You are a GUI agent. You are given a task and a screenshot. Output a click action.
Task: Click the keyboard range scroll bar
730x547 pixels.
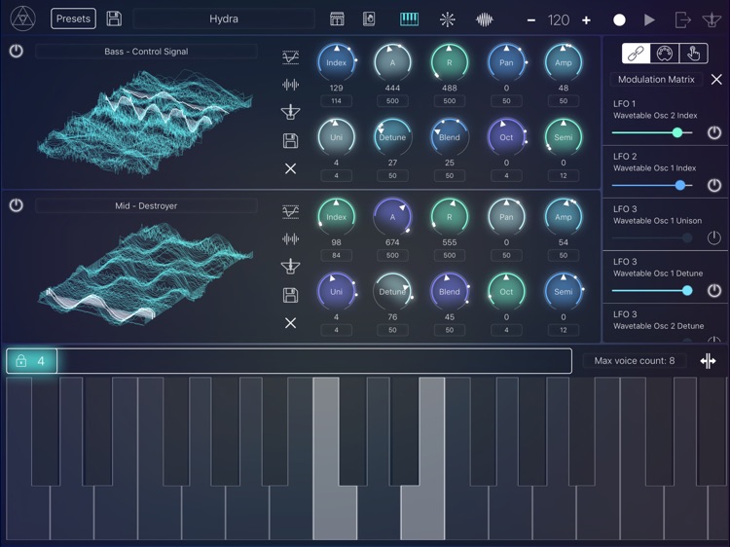click(x=289, y=361)
